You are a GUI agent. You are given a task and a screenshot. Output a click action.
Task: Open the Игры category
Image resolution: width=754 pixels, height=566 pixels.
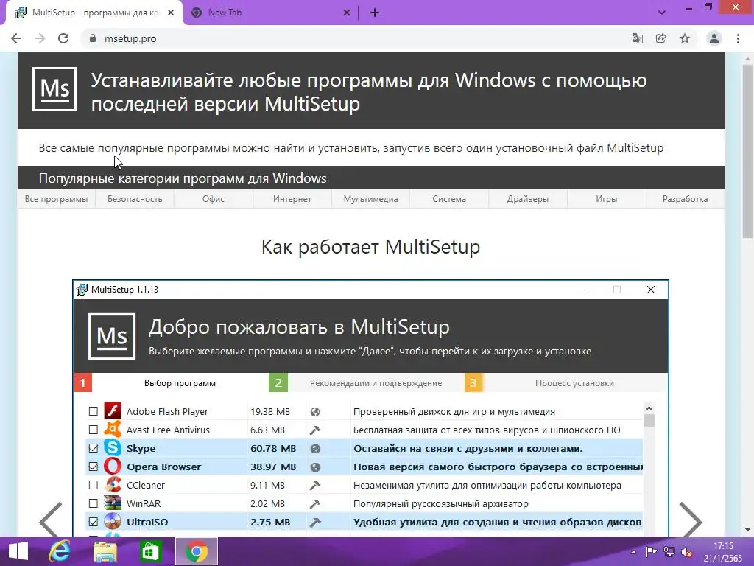coord(607,199)
